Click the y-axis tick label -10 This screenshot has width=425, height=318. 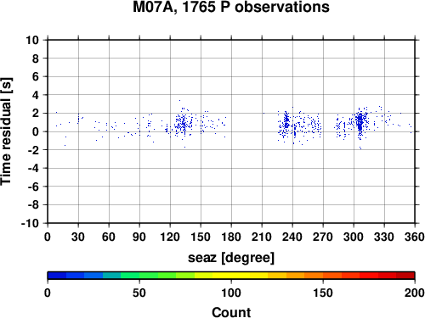(x=30, y=223)
